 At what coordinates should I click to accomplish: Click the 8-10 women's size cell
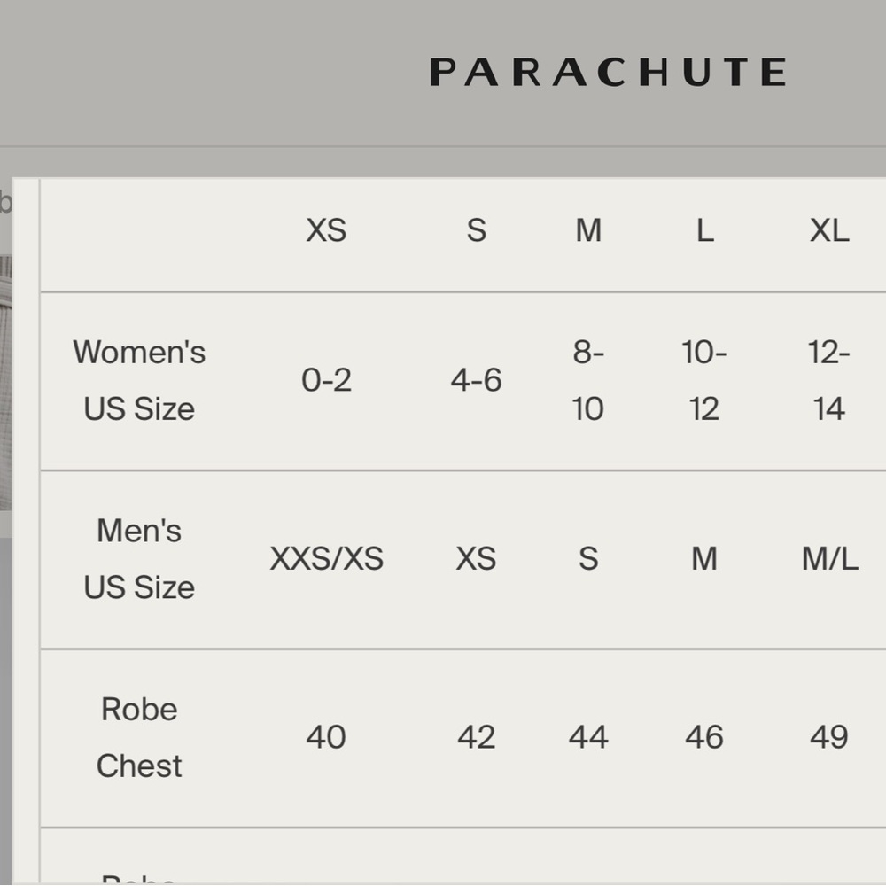(x=588, y=380)
